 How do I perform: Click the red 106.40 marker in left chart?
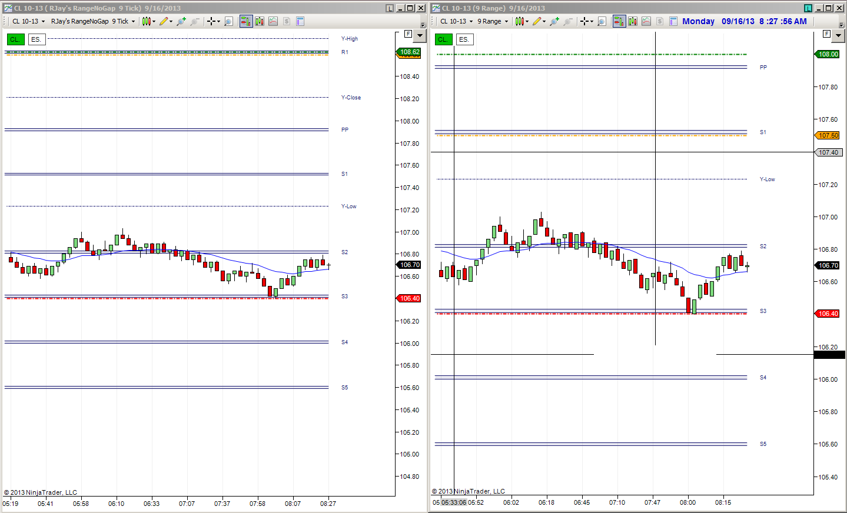[410, 298]
